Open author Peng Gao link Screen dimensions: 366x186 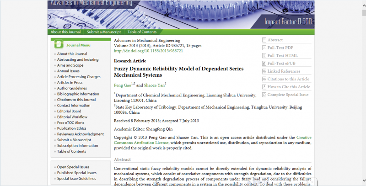click(x=123, y=85)
